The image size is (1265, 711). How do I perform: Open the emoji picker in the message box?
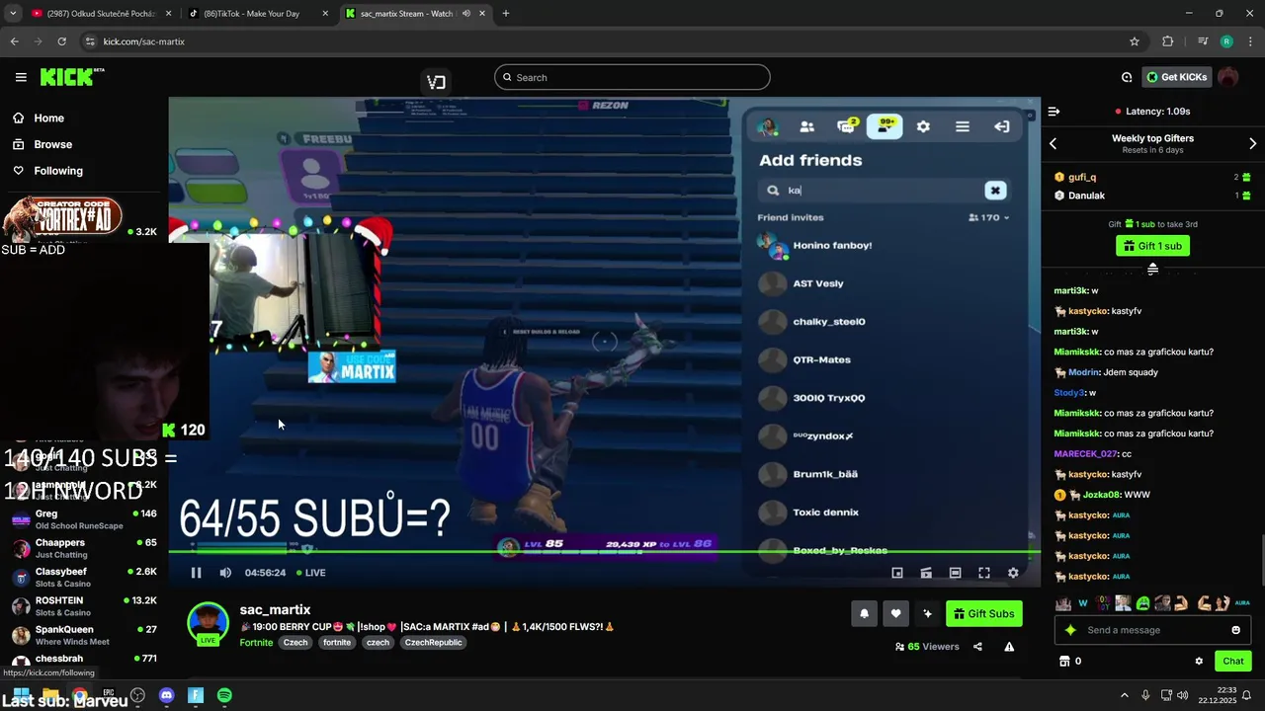(1235, 630)
